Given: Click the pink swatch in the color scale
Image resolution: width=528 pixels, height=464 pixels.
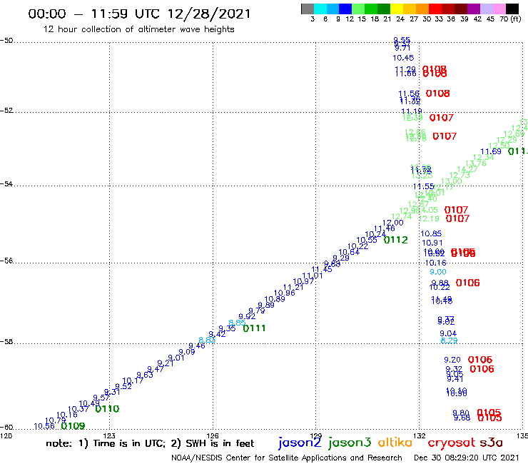Looking at the screenshot, I should (x=499, y=9).
